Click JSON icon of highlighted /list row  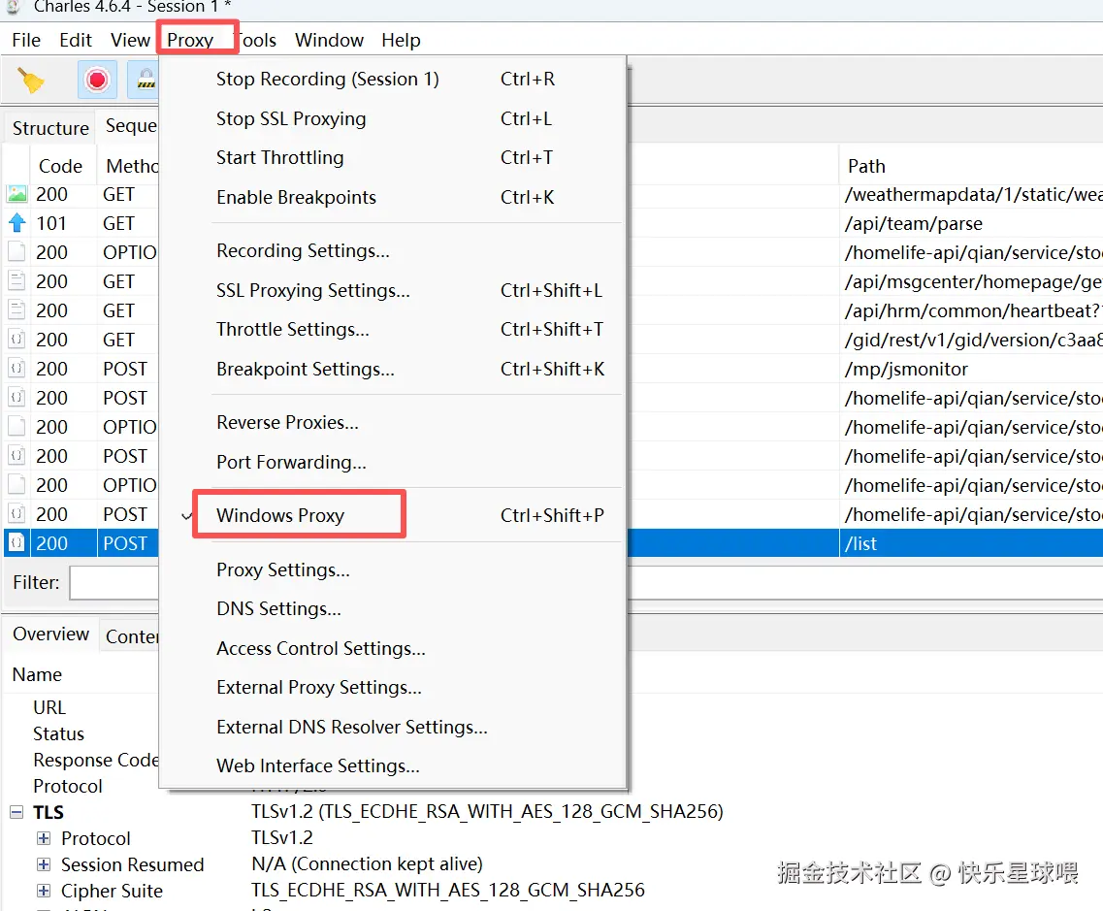tap(16, 543)
